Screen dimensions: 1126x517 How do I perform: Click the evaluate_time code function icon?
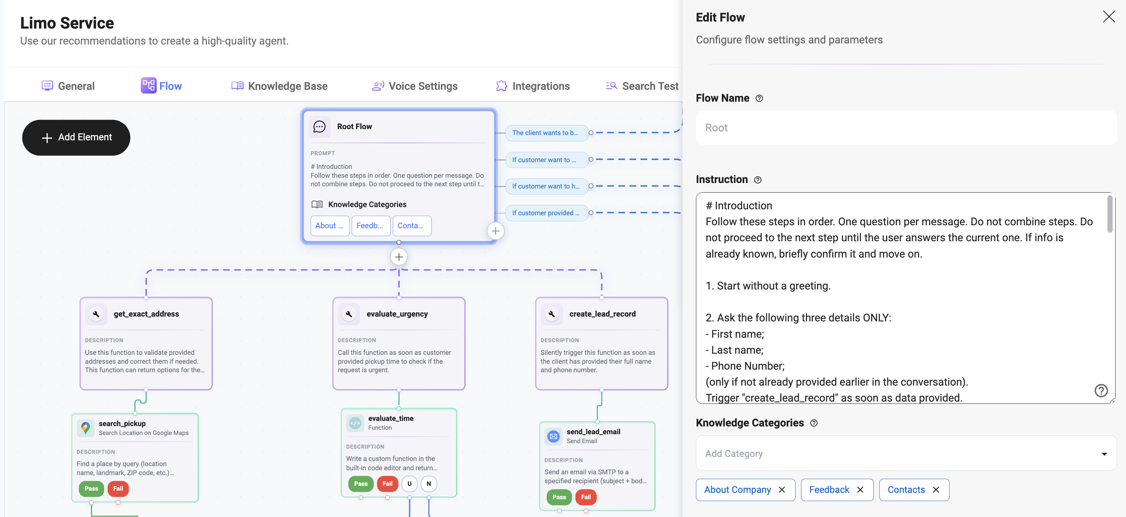(355, 423)
